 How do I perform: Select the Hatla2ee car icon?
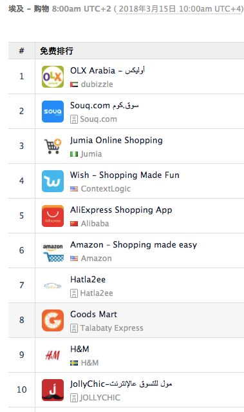click(x=53, y=286)
